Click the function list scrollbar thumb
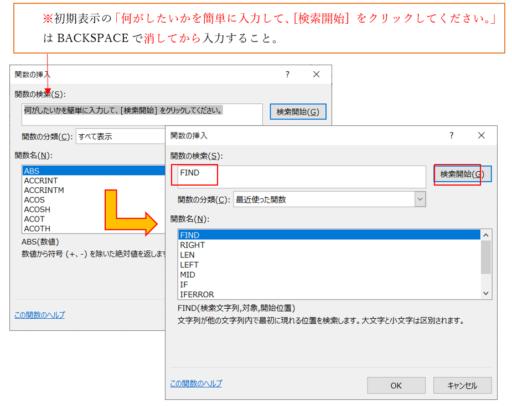This screenshot has width=512, height=406. (486, 257)
